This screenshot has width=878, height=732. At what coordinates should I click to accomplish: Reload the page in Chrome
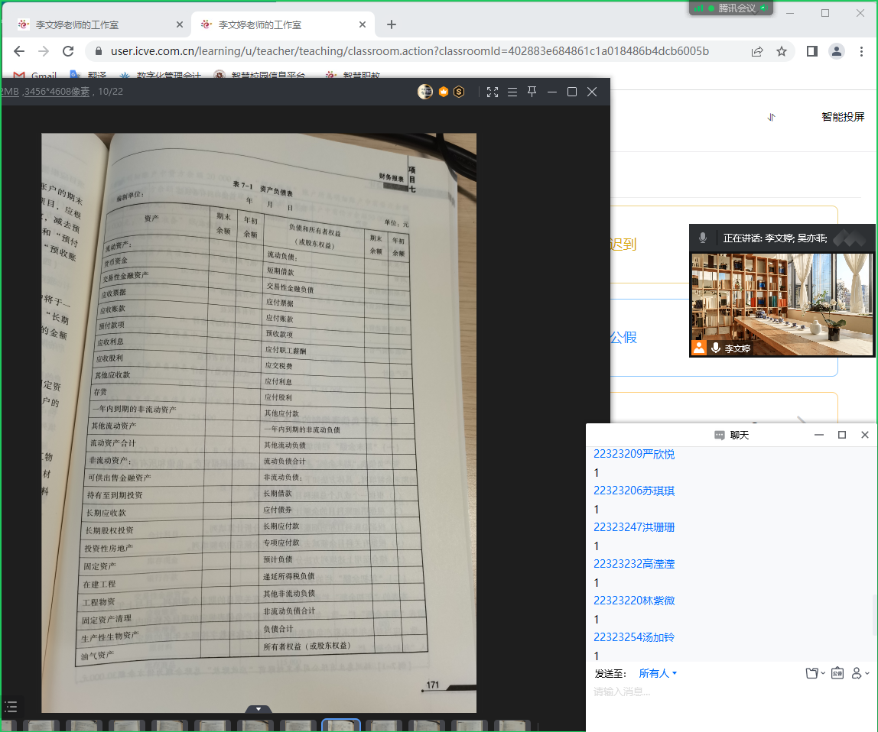click(68, 51)
